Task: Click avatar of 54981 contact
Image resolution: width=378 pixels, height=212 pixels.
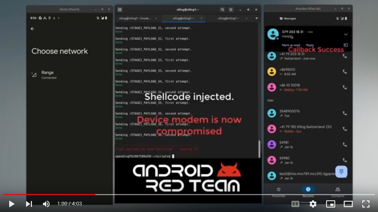Action: point(272,145)
